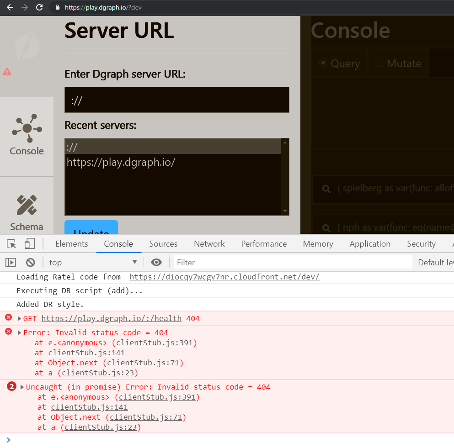The image size is (454, 448).
Task: Click the red error icon beside Invalid status code
Action: 9,332
